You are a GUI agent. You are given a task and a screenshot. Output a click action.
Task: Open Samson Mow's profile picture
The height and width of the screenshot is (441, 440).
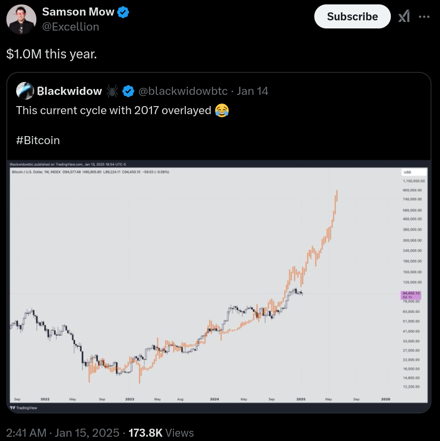21,19
